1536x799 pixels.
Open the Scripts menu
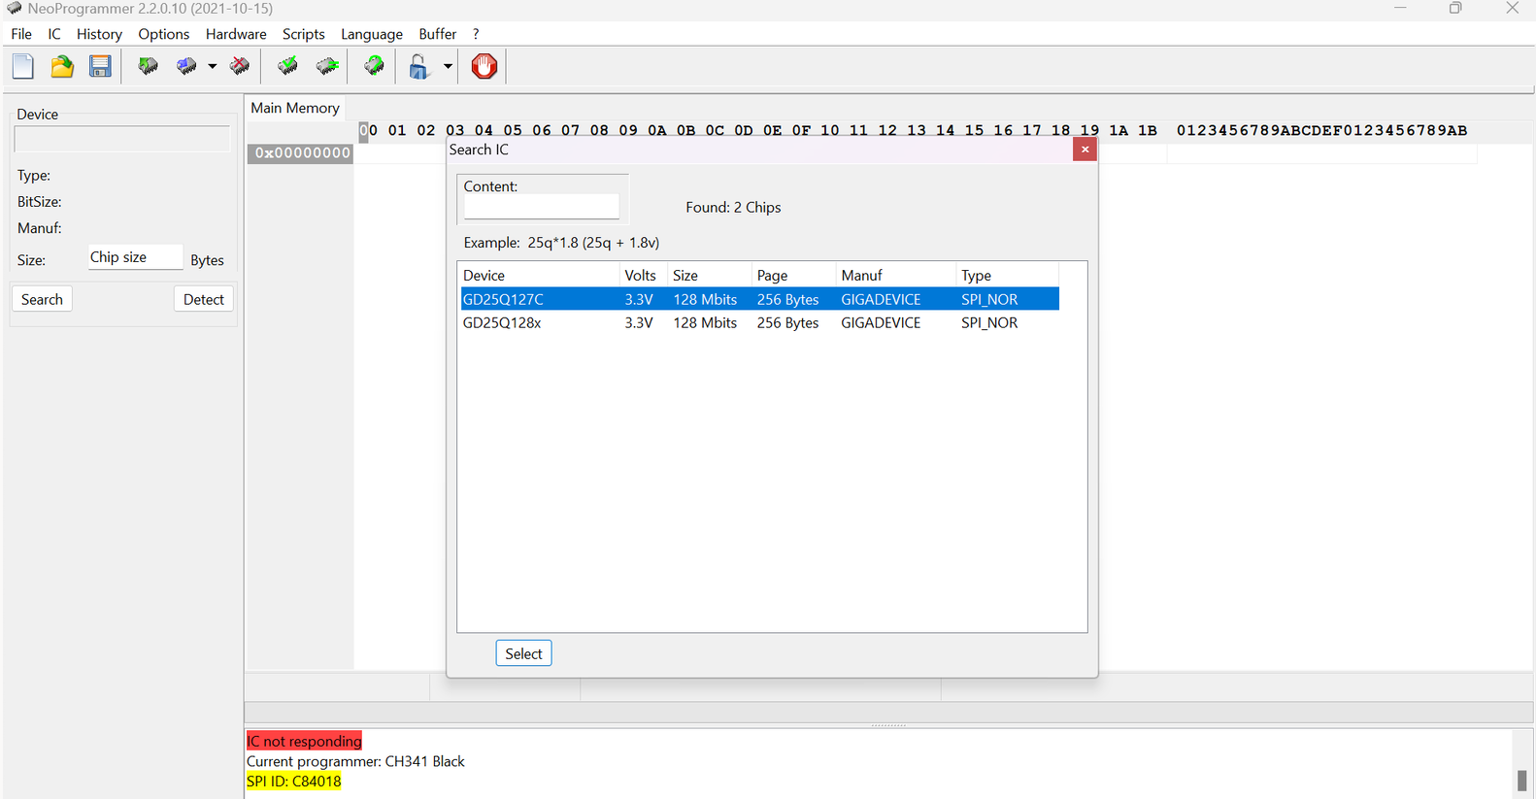303,34
